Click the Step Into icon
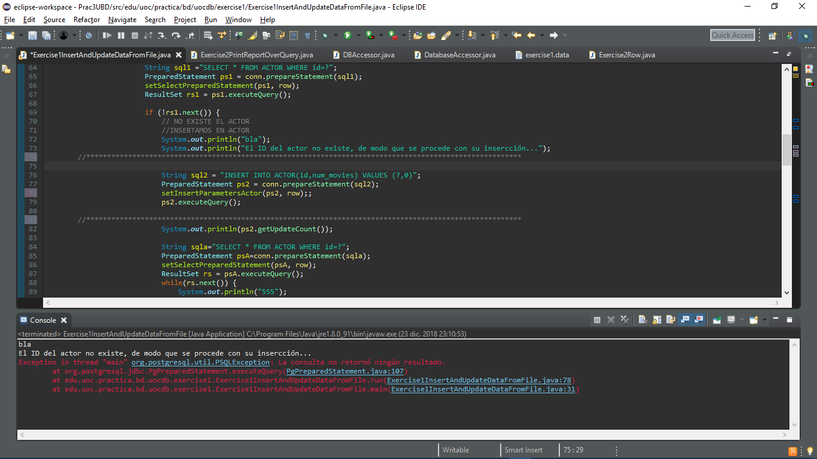 162,36
